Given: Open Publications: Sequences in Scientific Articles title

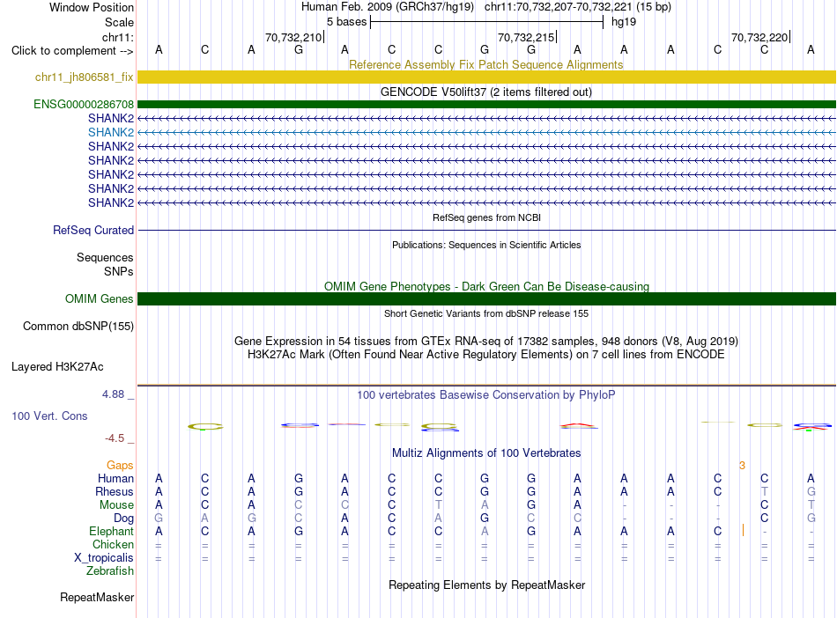Looking at the screenshot, I should point(486,245).
